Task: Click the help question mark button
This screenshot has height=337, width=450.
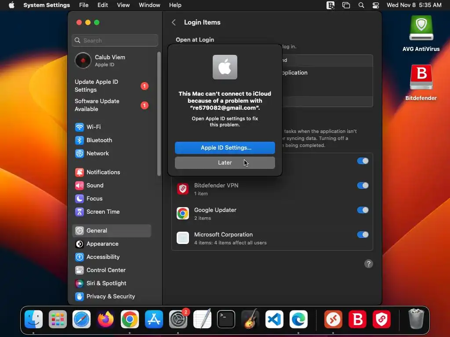Action: (x=369, y=264)
